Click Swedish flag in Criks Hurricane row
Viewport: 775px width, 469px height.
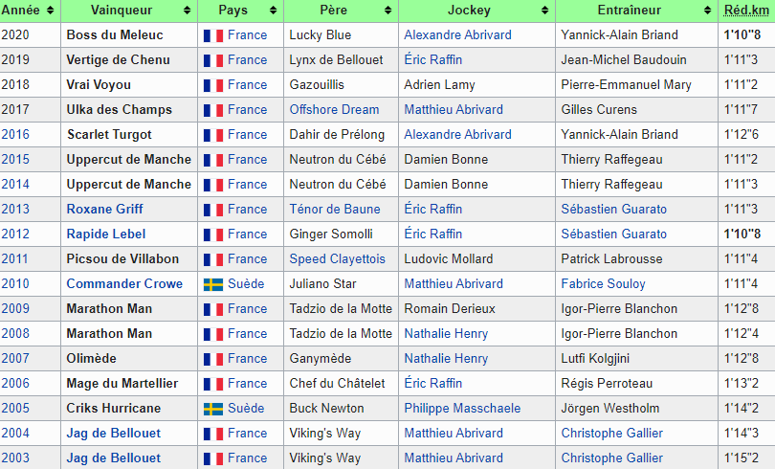click(x=213, y=409)
